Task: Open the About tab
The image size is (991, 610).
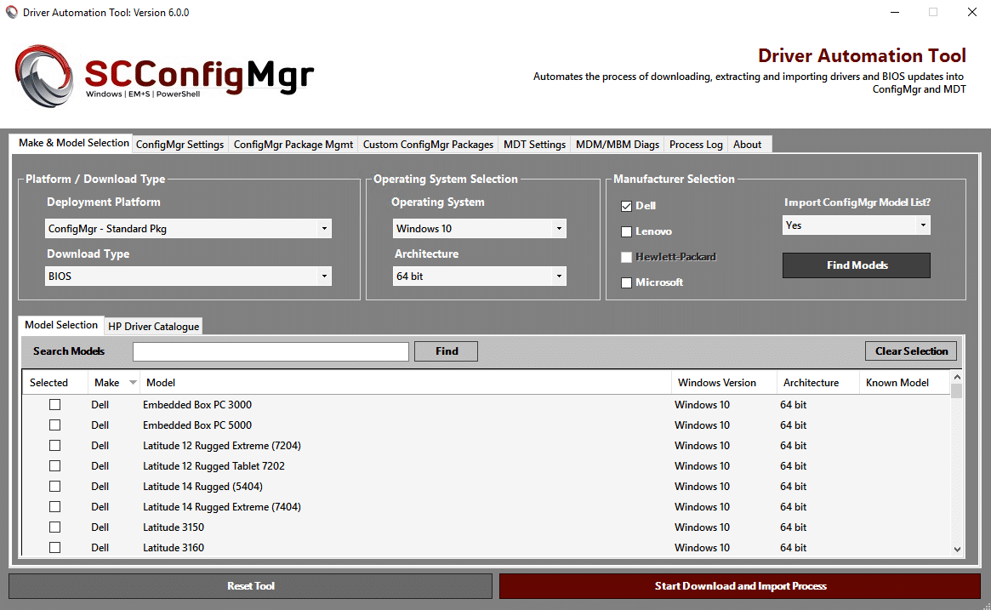Action: pos(747,144)
